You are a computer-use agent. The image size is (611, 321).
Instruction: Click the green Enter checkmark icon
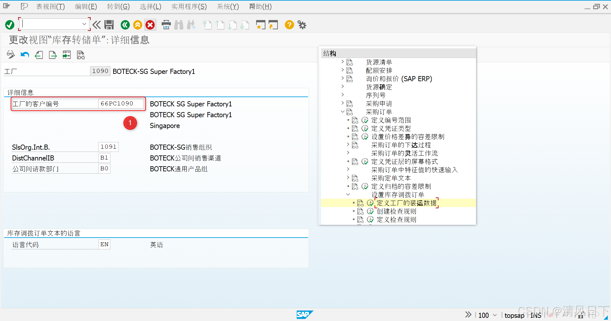click(x=10, y=25)
